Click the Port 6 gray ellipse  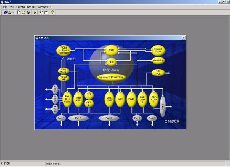pos(61,118)
